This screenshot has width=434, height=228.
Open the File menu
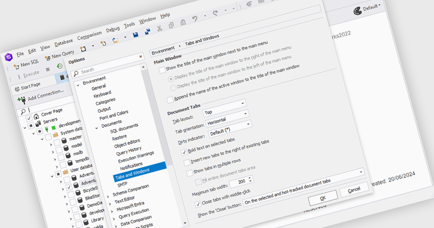[x=20, y=54]
